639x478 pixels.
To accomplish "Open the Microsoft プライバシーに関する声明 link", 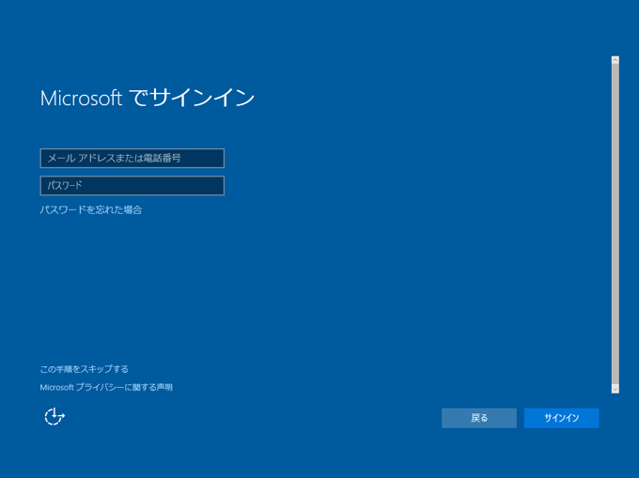I will tap(106, 387).
